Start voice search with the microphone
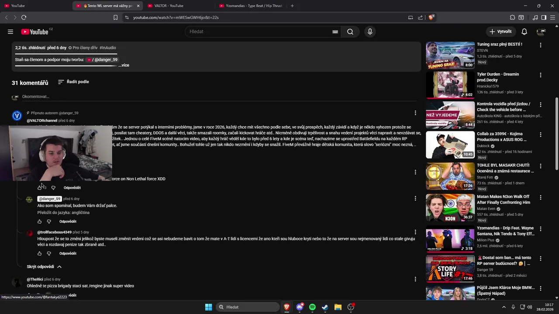The width and height of the screenshot is (559, 314). pyautogui.click(x=370, y=31)
